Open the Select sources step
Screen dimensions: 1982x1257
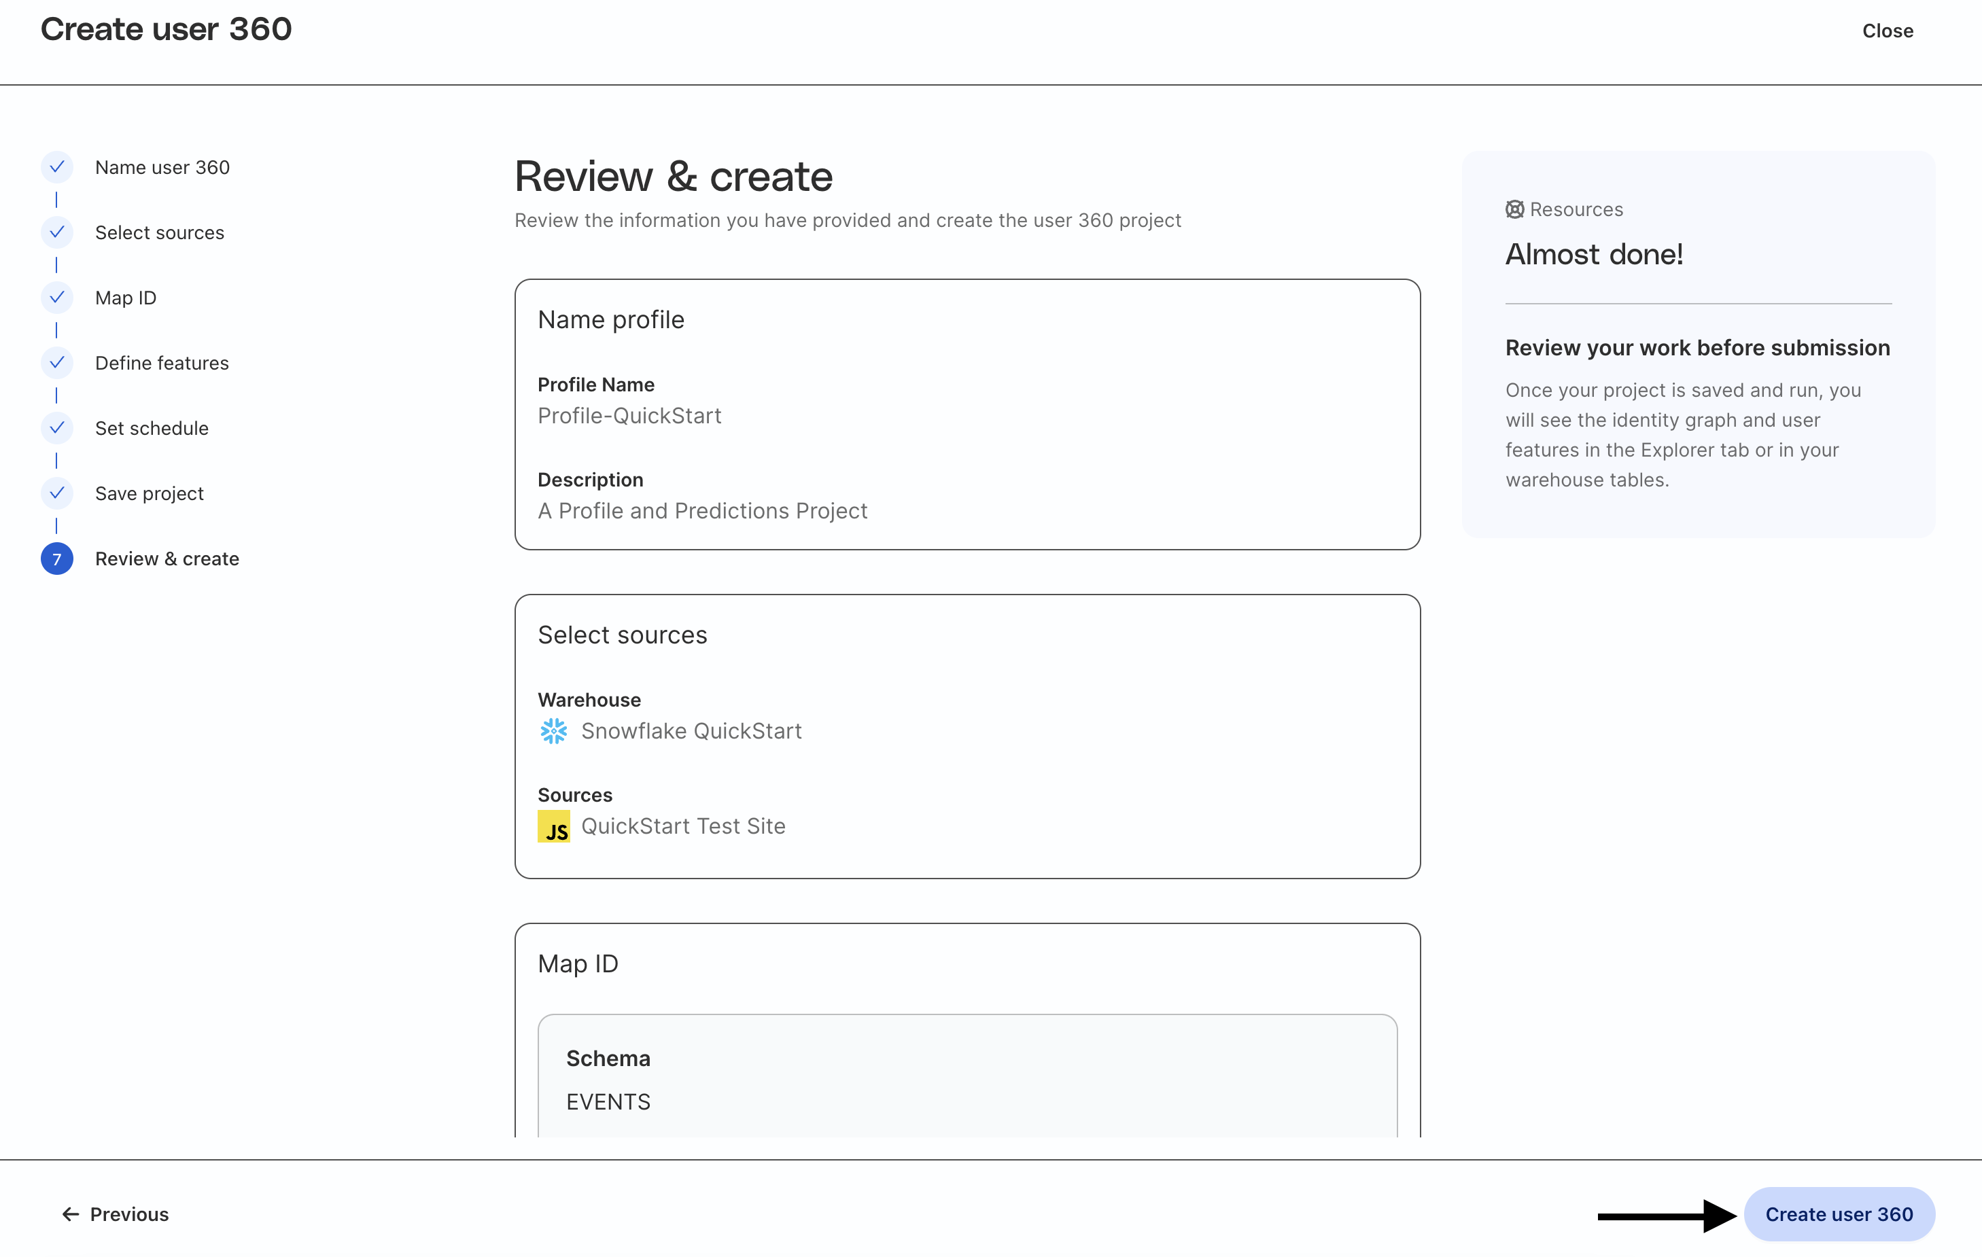160,233
